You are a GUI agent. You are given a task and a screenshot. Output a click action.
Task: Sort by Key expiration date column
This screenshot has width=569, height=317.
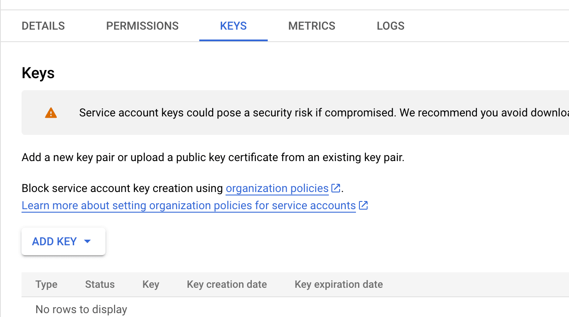(339, 284)
